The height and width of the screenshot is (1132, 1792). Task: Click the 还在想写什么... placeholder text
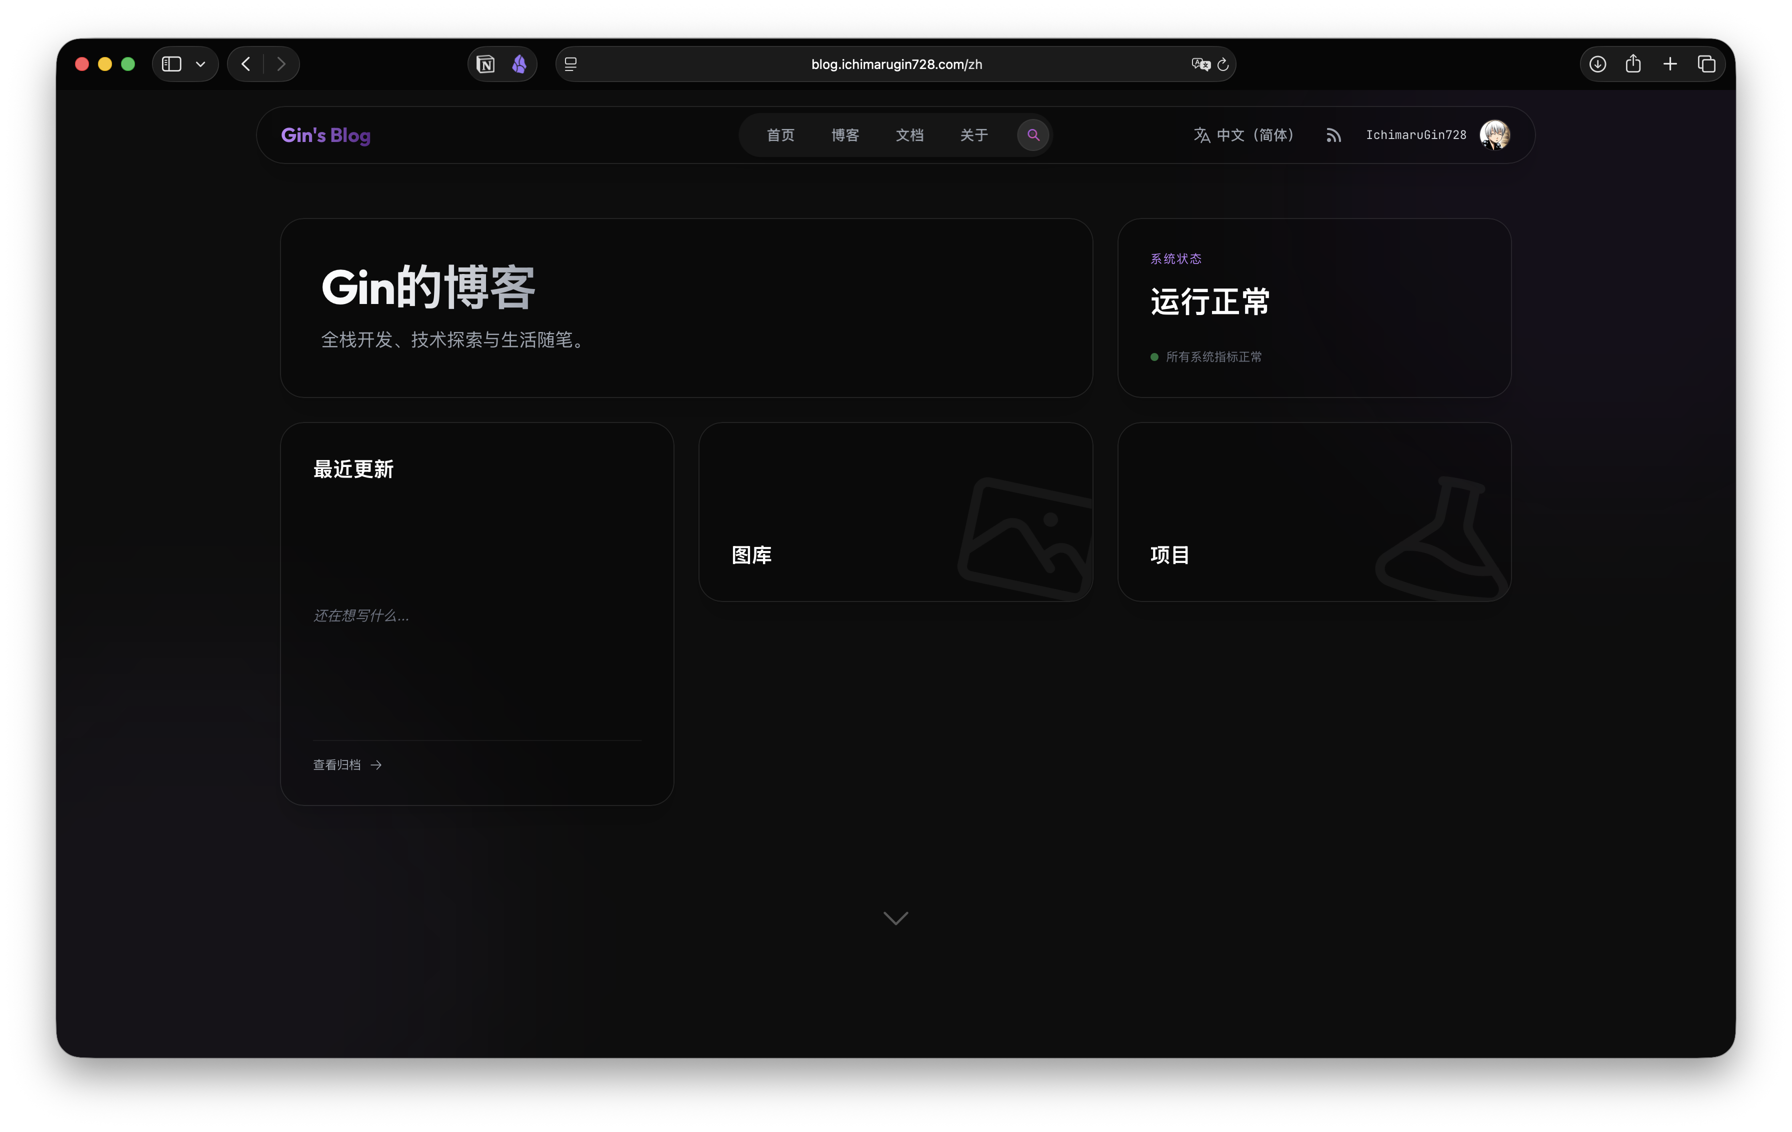[361, 615]
